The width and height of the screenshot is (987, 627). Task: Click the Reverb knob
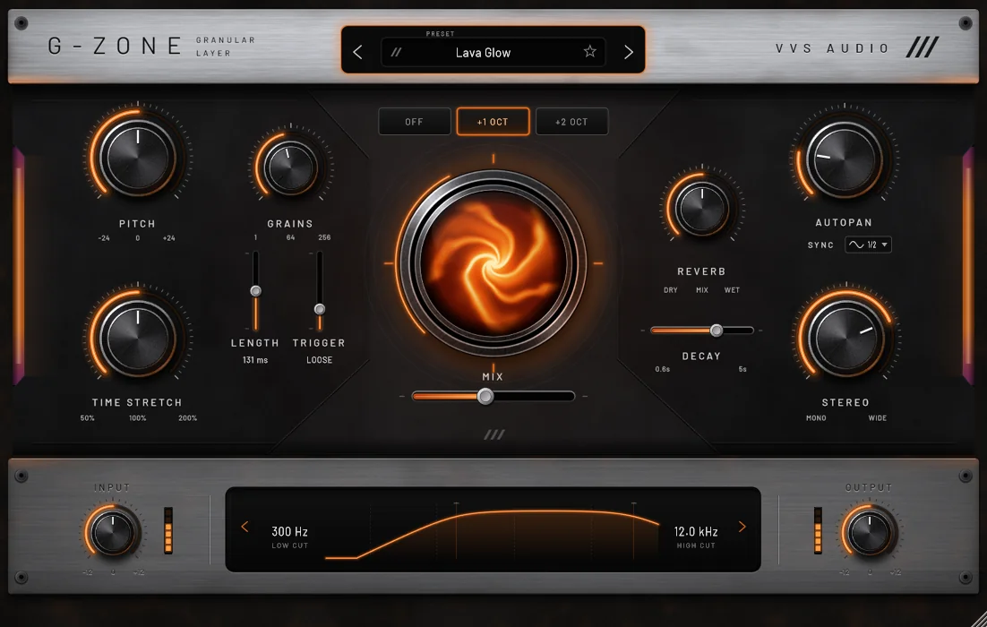[702, 209]
